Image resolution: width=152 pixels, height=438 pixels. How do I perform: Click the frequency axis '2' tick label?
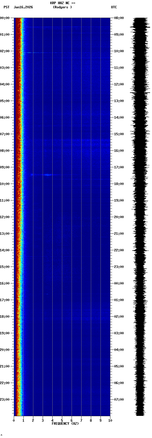click(33, 421)
